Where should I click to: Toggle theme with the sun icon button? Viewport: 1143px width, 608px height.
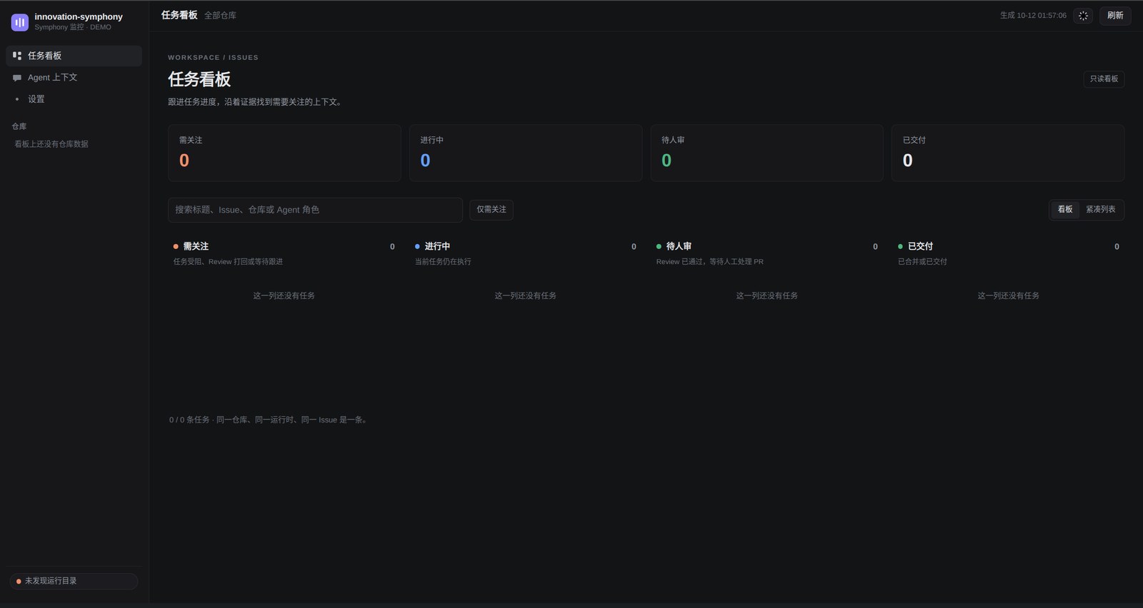pyautogui.click(x=1083, y=16)
